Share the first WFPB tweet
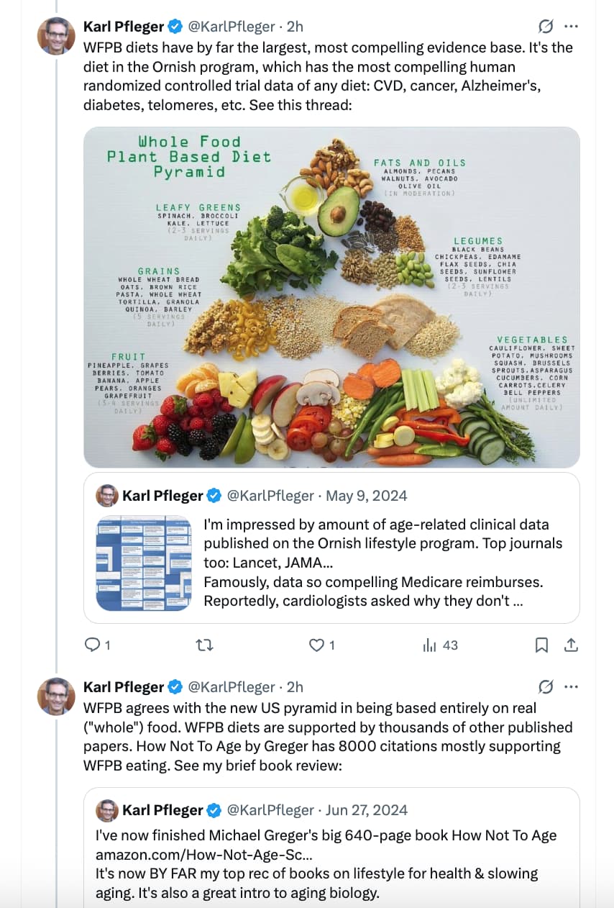 (x=571, y=645)
